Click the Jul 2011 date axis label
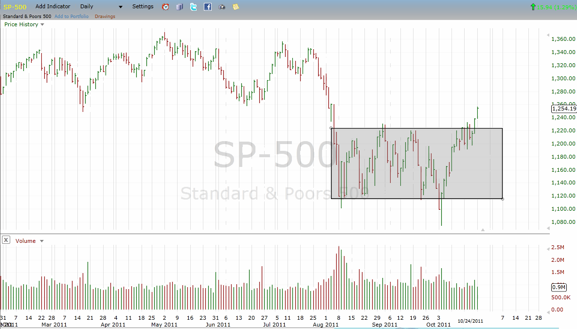Viewport: 577px width, 329px height. (274, 325)
